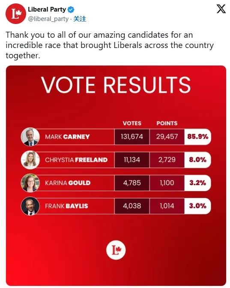Click Chrystia Freeland's 2,729 points cell

coord(167,160)
